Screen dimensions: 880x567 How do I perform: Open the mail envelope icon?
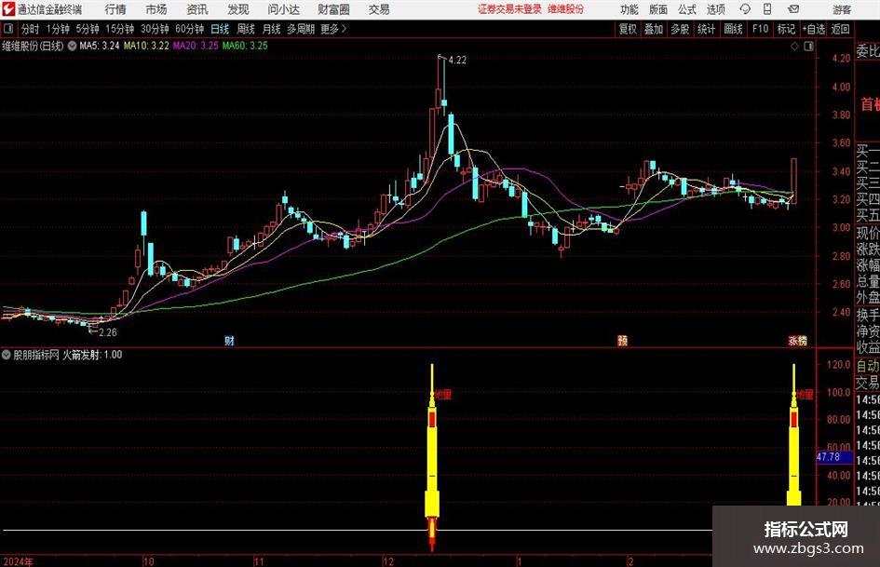[793, 9]
